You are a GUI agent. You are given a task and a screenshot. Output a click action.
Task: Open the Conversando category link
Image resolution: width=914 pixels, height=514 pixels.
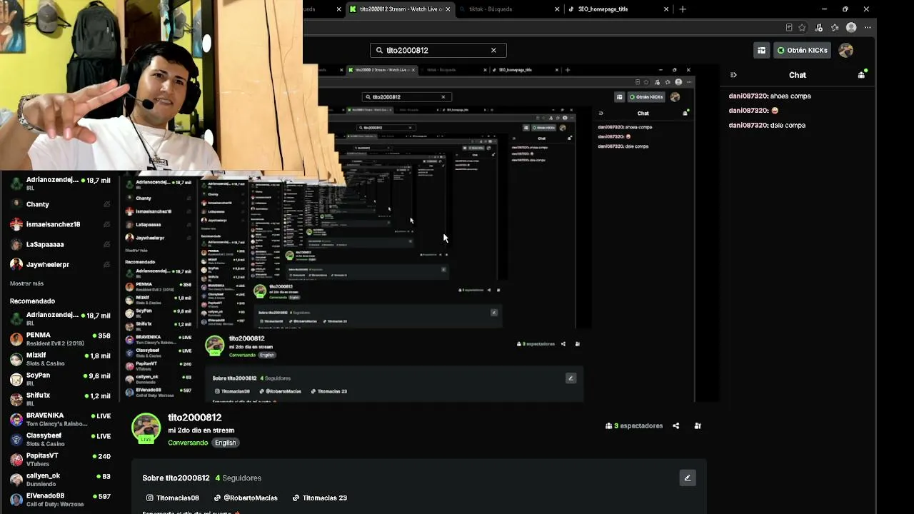pyautogui.click(x=188, y=443)
